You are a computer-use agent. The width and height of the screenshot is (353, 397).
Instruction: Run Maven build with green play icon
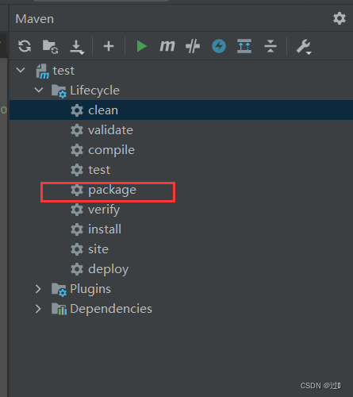(x=141, y=46)
